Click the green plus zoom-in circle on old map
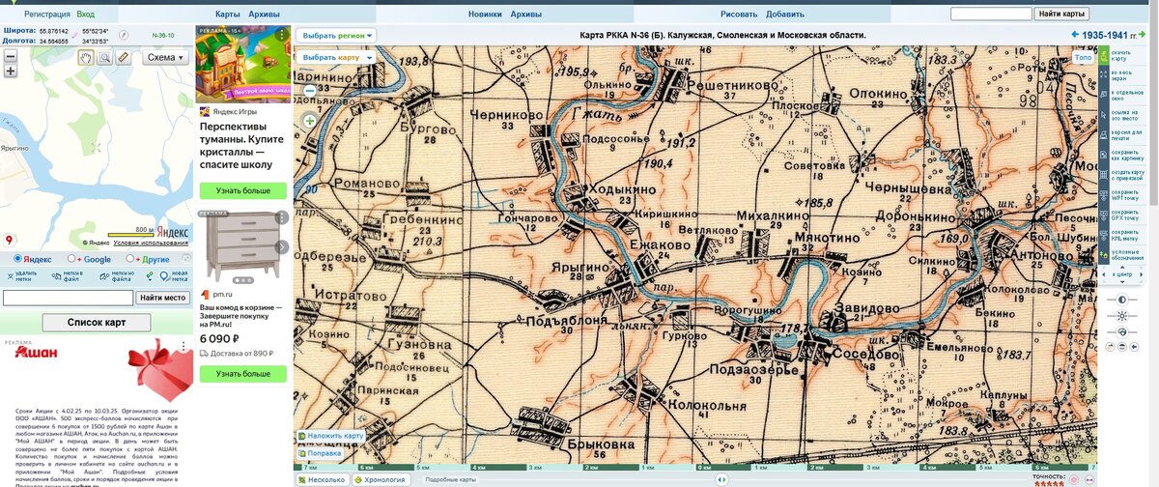The width and height of the screenshot is (1159, 487). [x=309, y=121]
